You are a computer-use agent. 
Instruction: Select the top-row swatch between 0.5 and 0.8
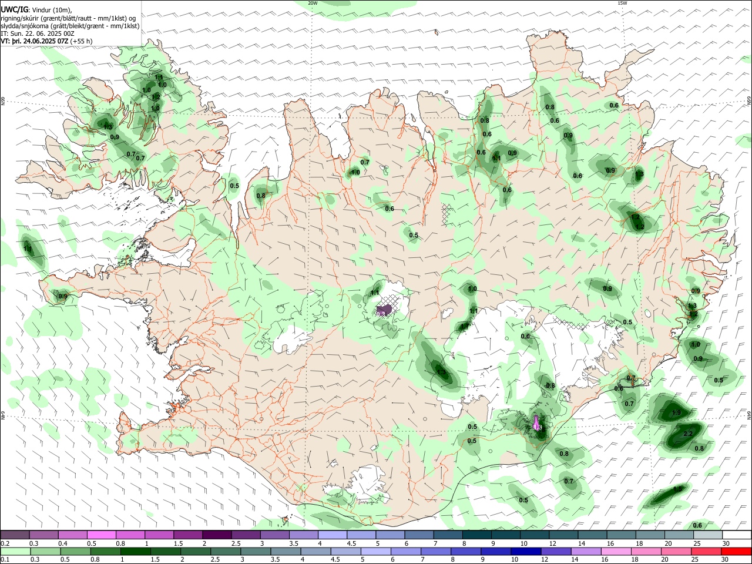(x=101, y=535)
